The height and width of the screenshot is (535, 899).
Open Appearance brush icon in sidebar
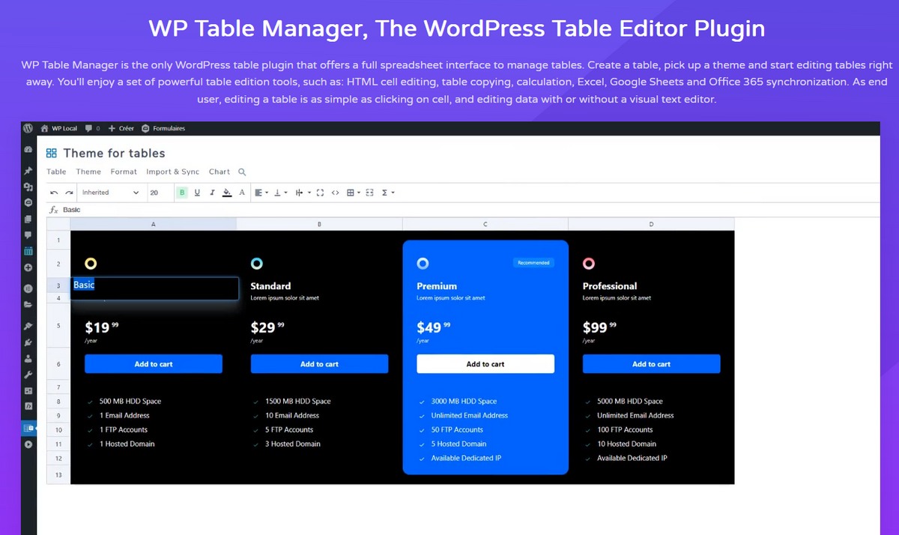point(28,326)
